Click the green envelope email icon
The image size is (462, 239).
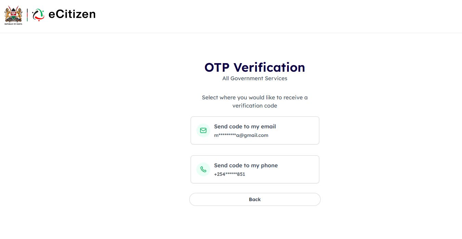[x=203, y=130]
